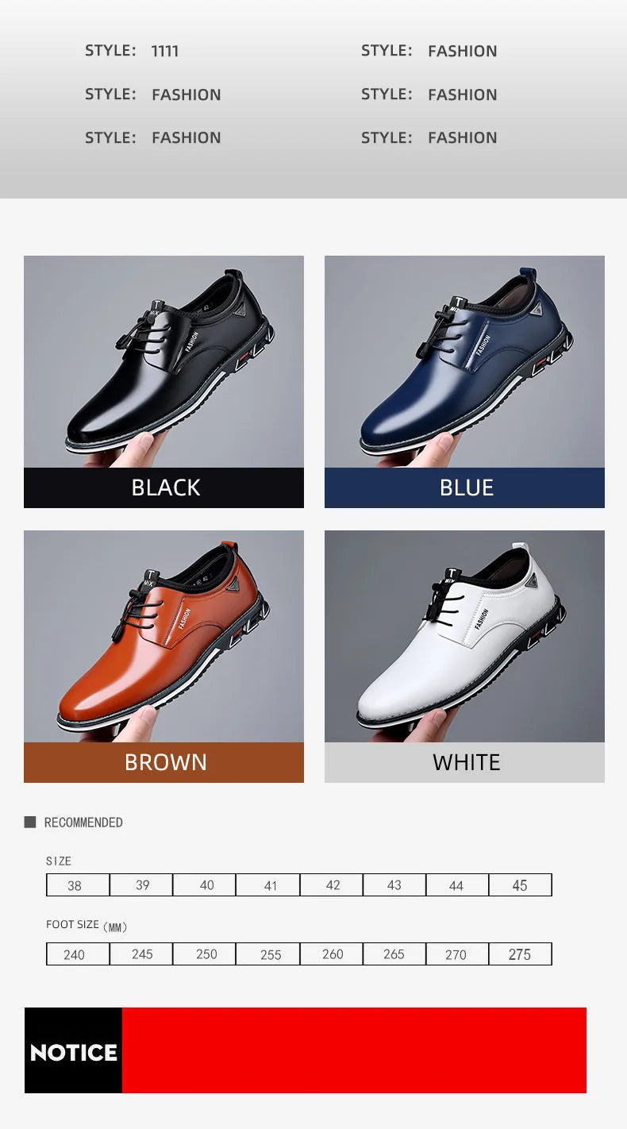The height and width of the screenshot is (1129, 627).
Task: Choose size 41 cell
Action: pos(268,885)
